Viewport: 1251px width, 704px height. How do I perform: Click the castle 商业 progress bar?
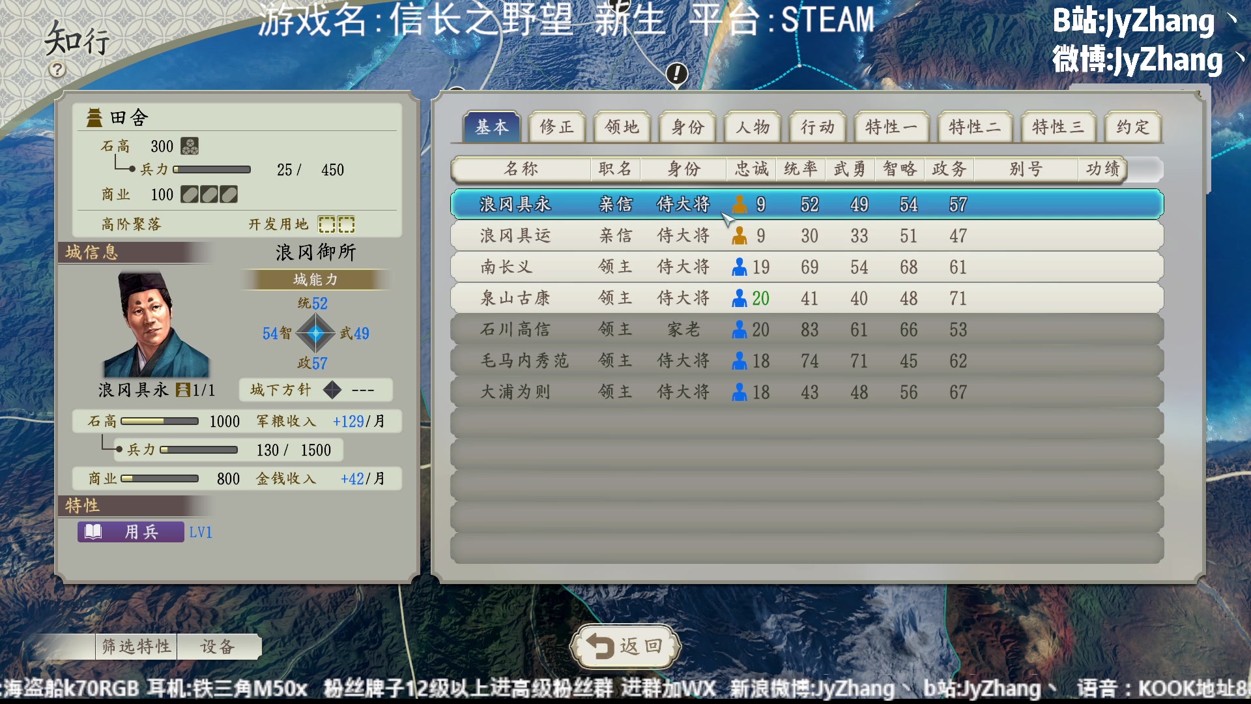pos(160,479)
